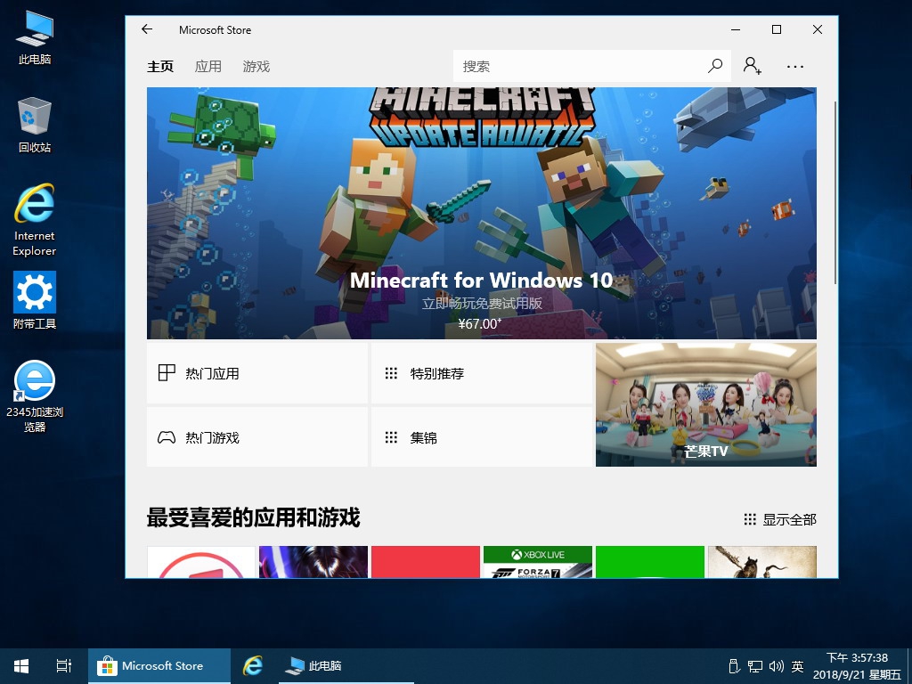Viewport: 912px width, 684px height.
Task: Select Internet Explorer desktop icon
Action: point(35,220)
